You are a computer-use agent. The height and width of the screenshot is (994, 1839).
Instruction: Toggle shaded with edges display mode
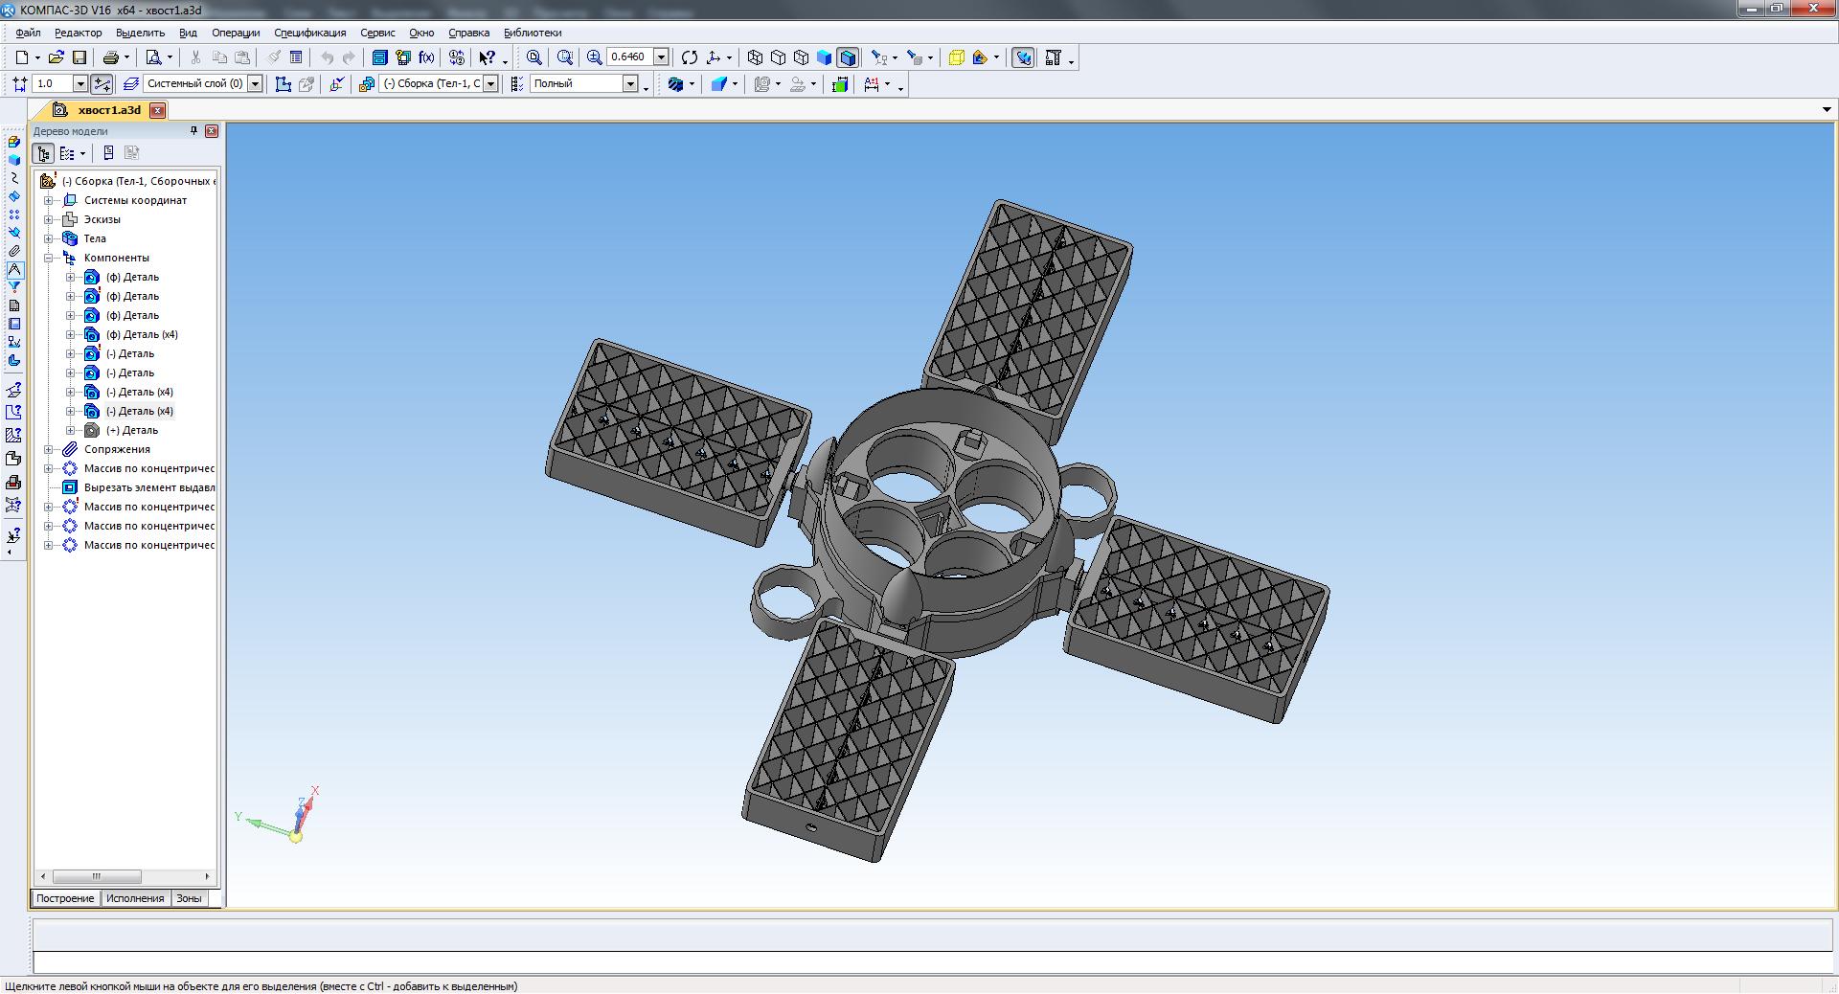847,58
